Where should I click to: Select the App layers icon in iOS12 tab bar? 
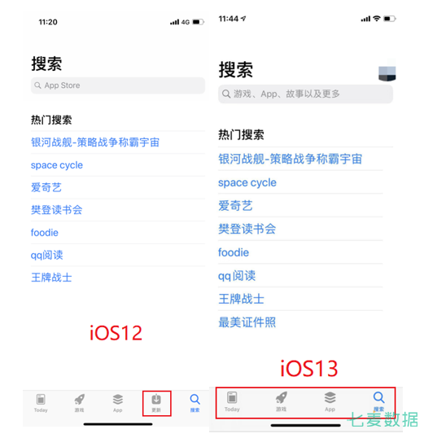click(117, 403)
